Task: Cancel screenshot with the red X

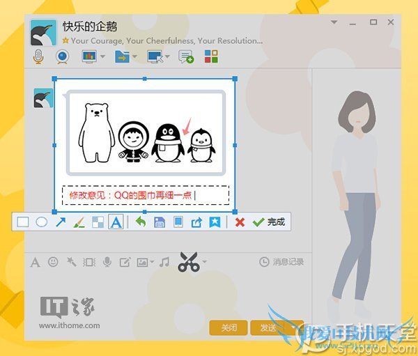Action: [240, 222]
